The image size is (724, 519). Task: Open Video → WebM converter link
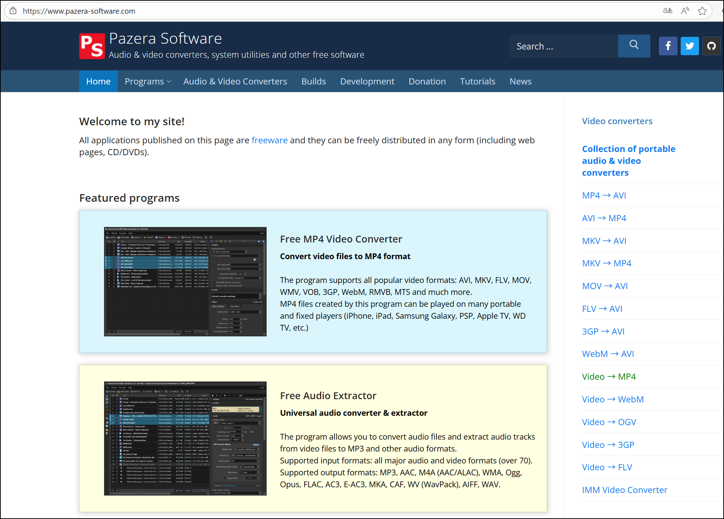[612, 400]
